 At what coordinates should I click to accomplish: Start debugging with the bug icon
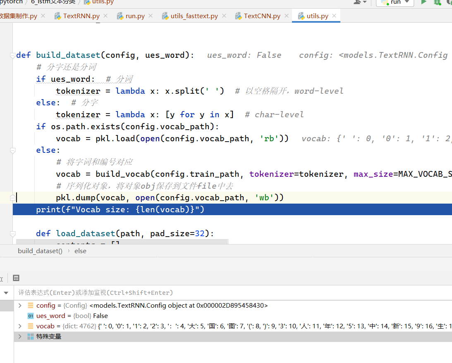point(437,2)
